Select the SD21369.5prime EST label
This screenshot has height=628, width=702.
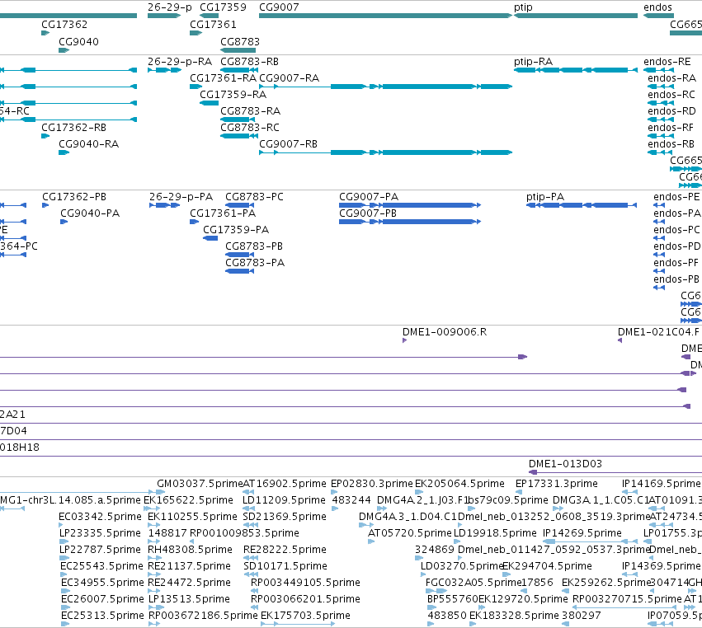click(285, 517)
